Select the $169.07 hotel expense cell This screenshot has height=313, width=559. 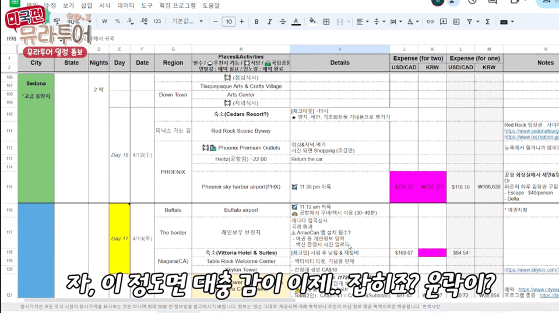coord(404,253)
